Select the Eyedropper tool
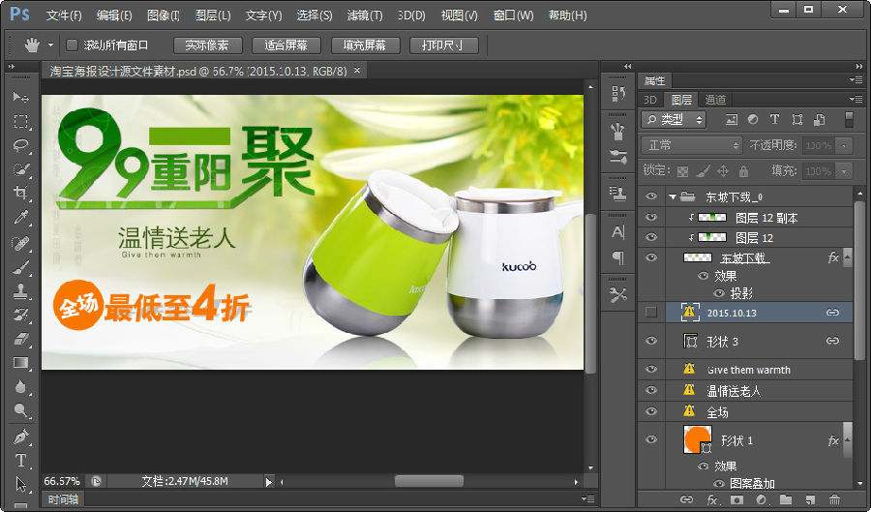This screenshot has height=512, width=871. (20, 217)
